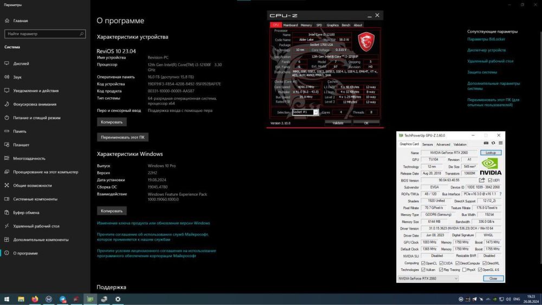Click the GPU-Z screenshot camera icon
The image size is (542, 305).
click(x=486, y=143)
